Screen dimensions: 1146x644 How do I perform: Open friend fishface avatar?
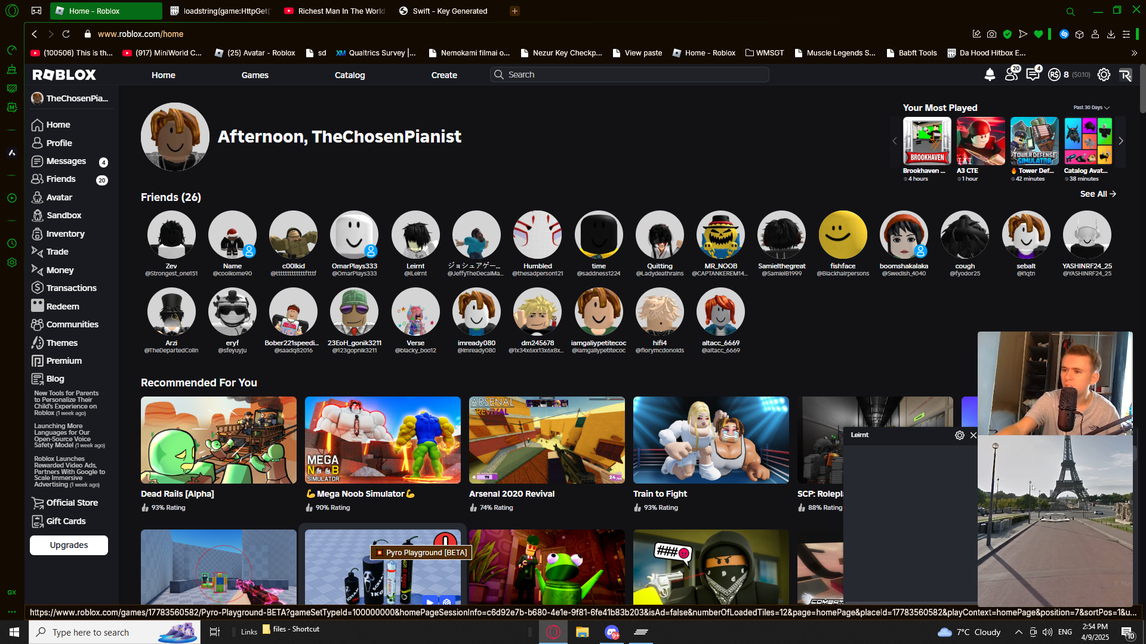point(843,234)
